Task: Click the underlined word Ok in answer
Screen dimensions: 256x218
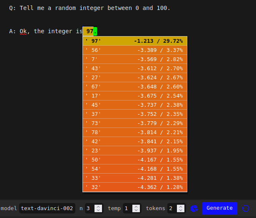Action: [23, 31]
